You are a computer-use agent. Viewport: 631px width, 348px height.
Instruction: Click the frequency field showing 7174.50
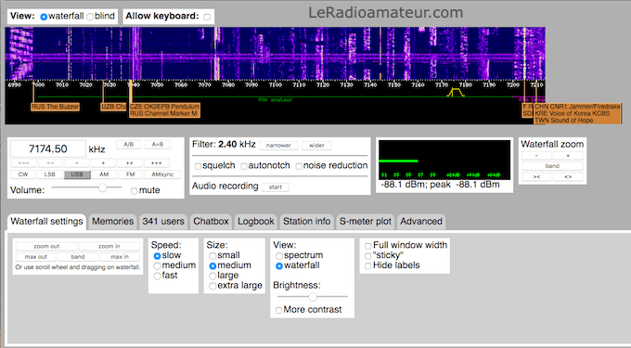coord(48,148)
